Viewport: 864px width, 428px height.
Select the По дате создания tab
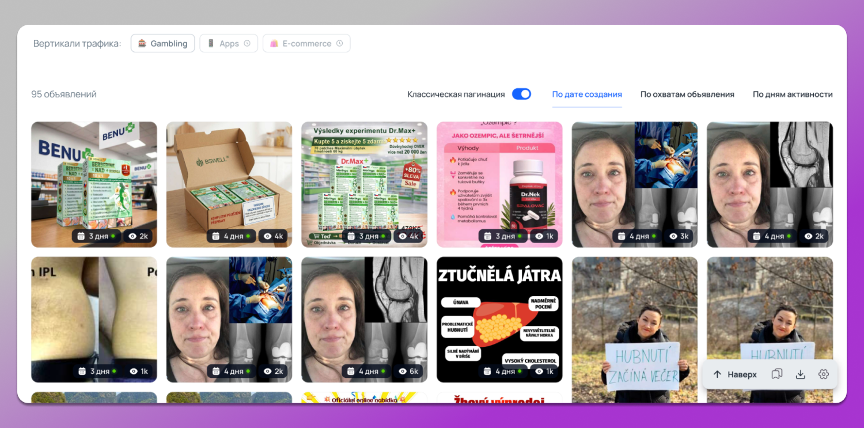[587, 94]
